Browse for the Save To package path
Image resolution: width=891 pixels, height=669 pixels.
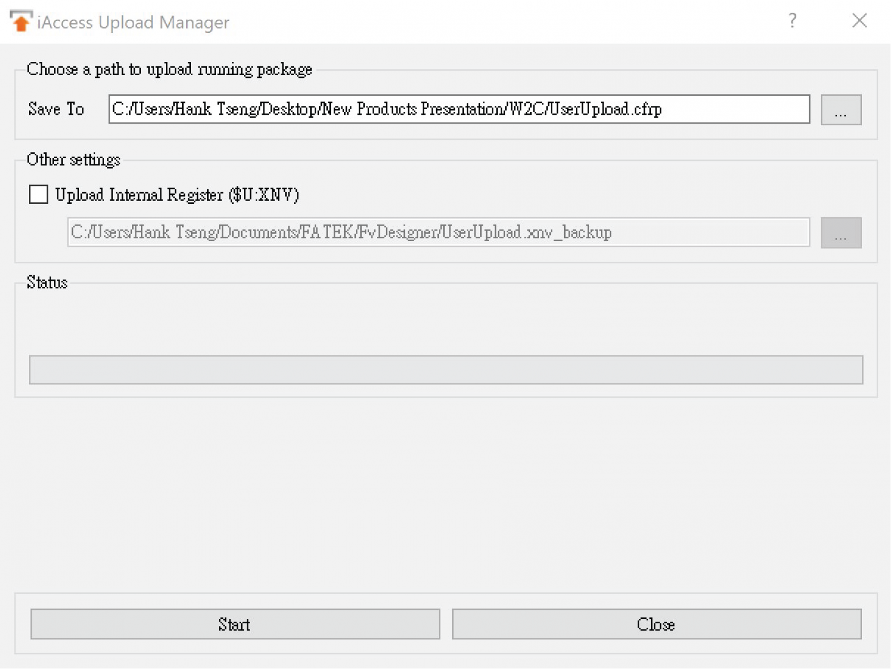841,110
